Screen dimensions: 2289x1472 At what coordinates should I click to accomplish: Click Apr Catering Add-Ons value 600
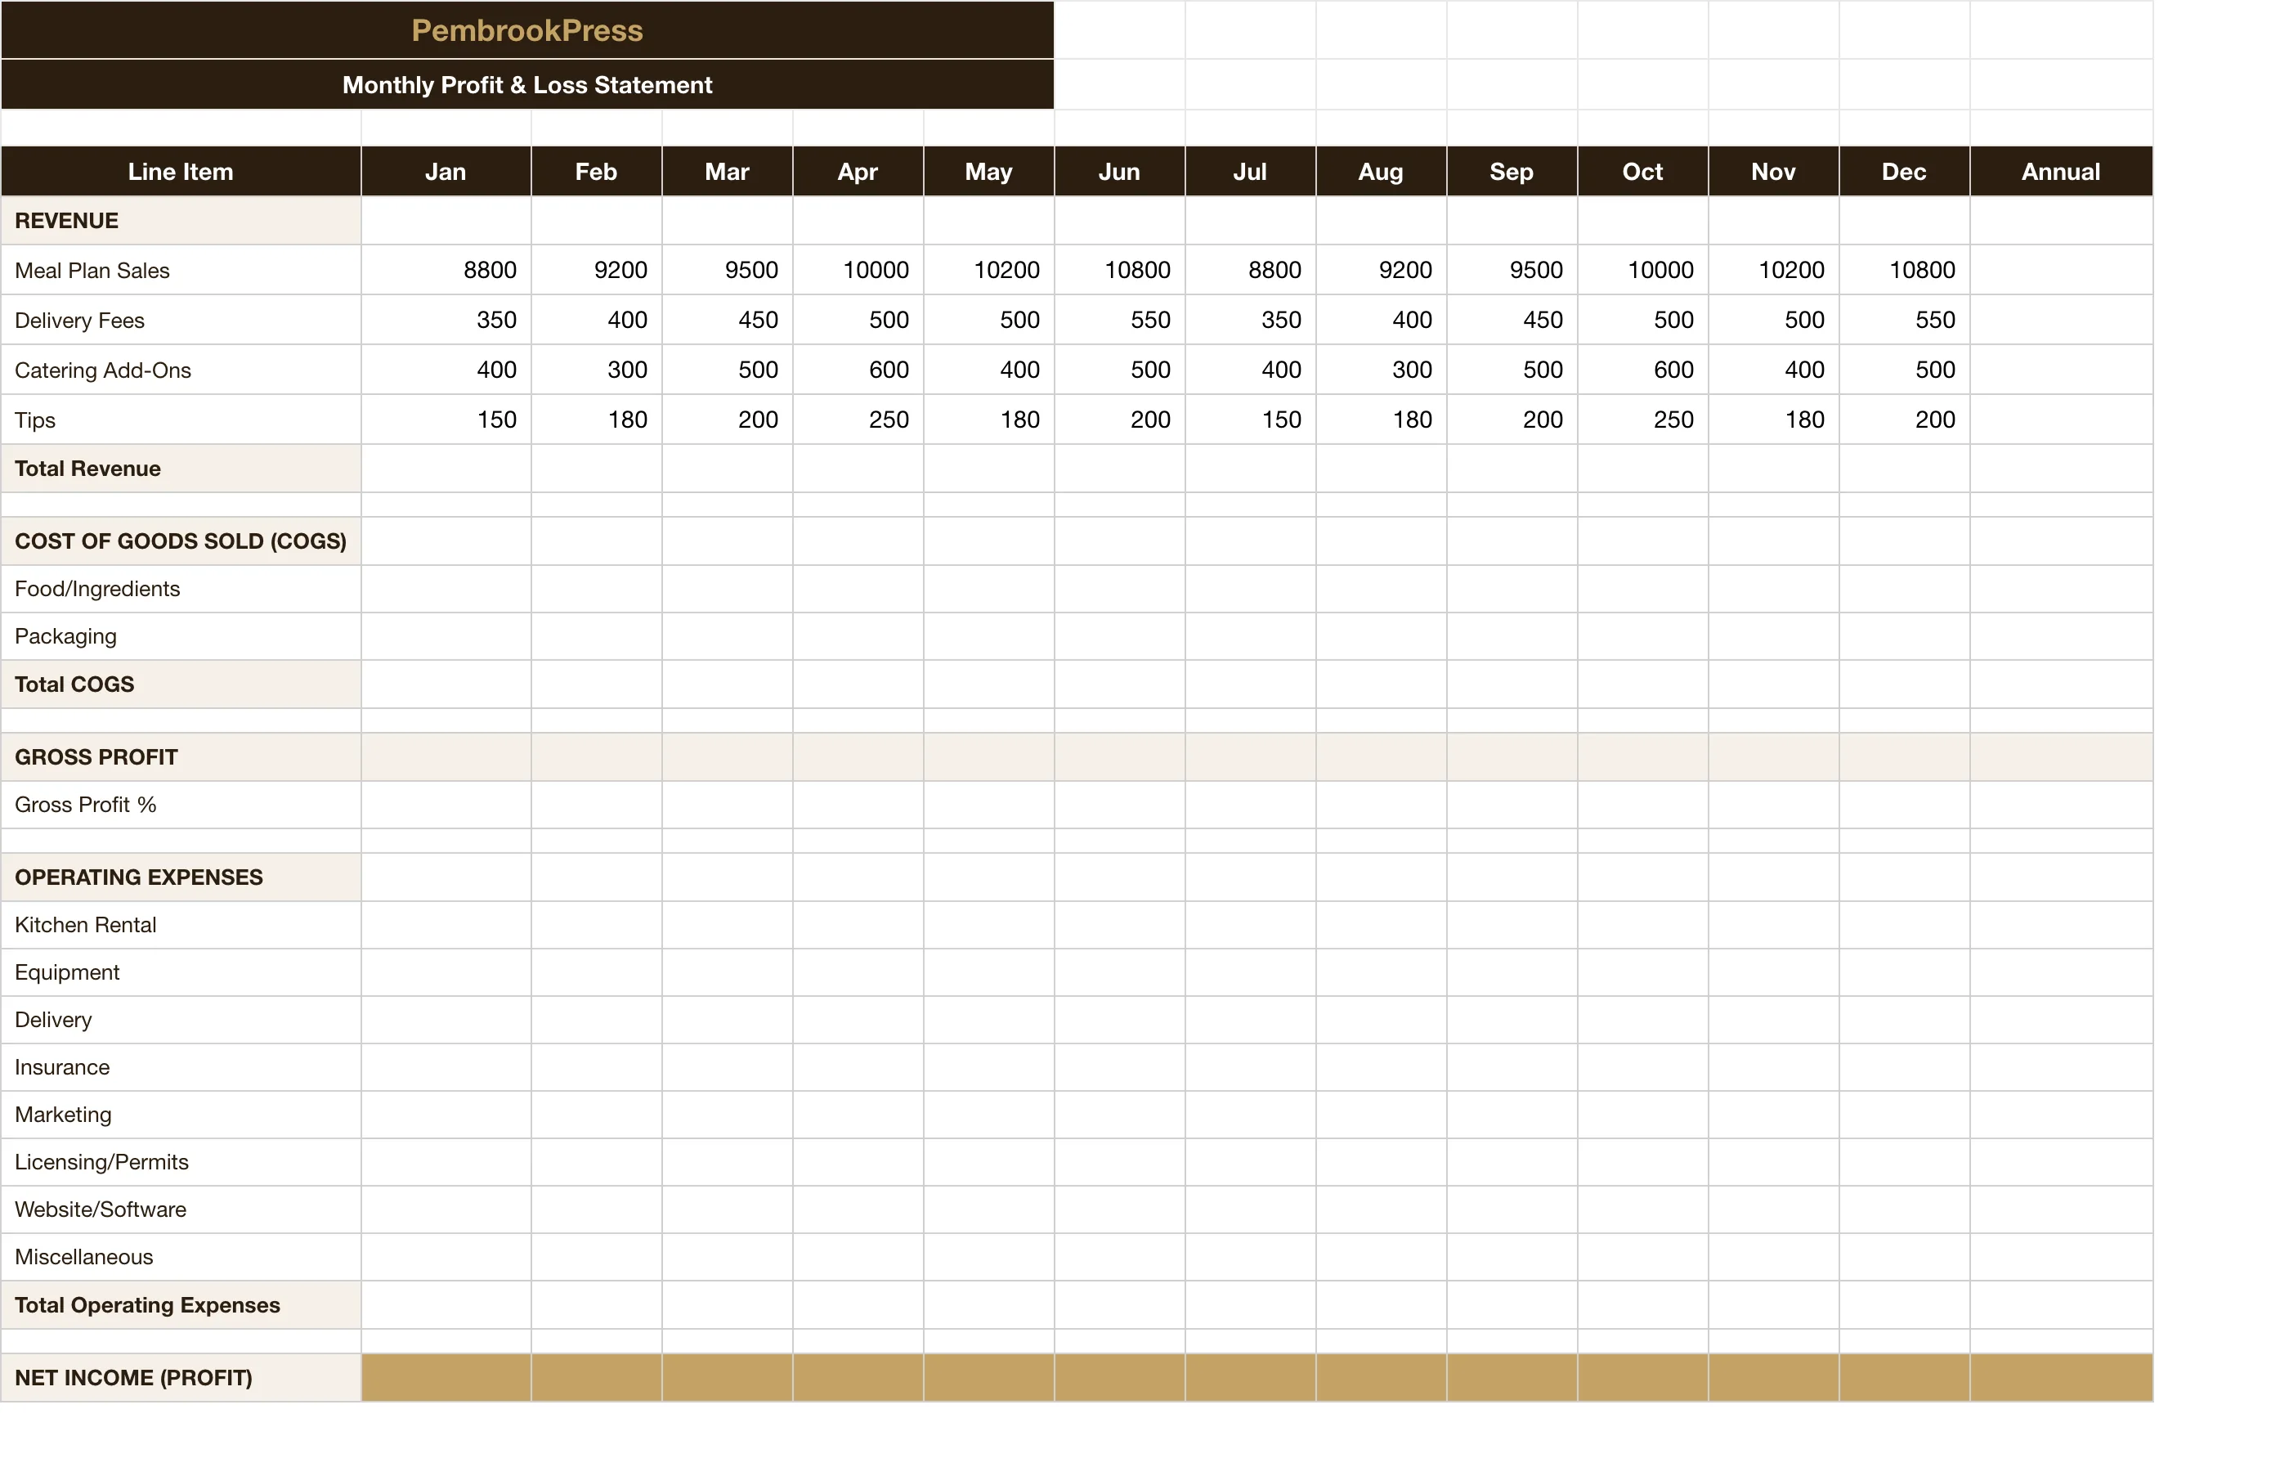point(858,370)
